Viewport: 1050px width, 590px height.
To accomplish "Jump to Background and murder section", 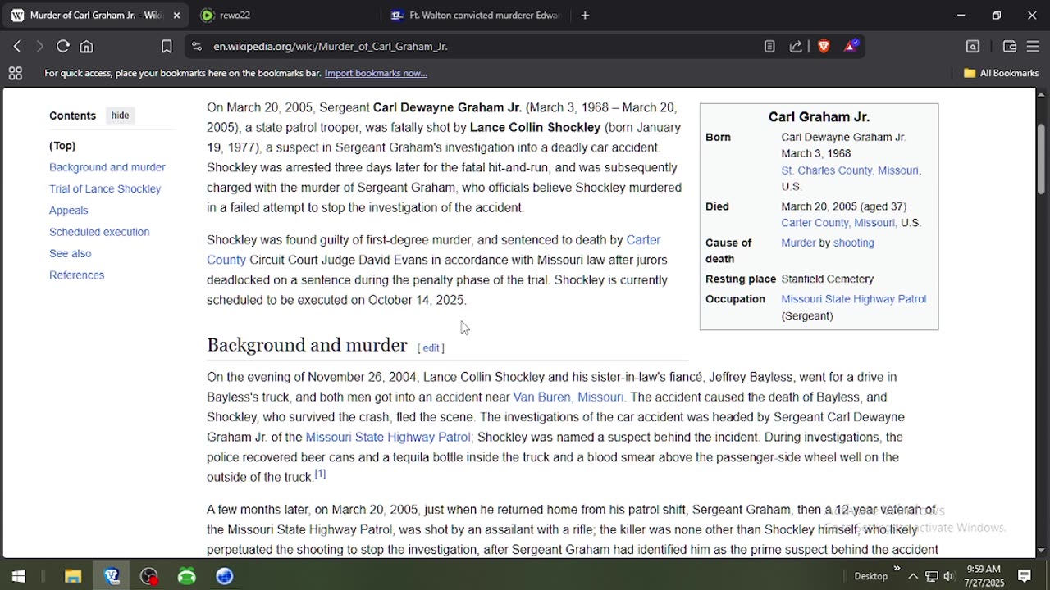I will point(107,167).
